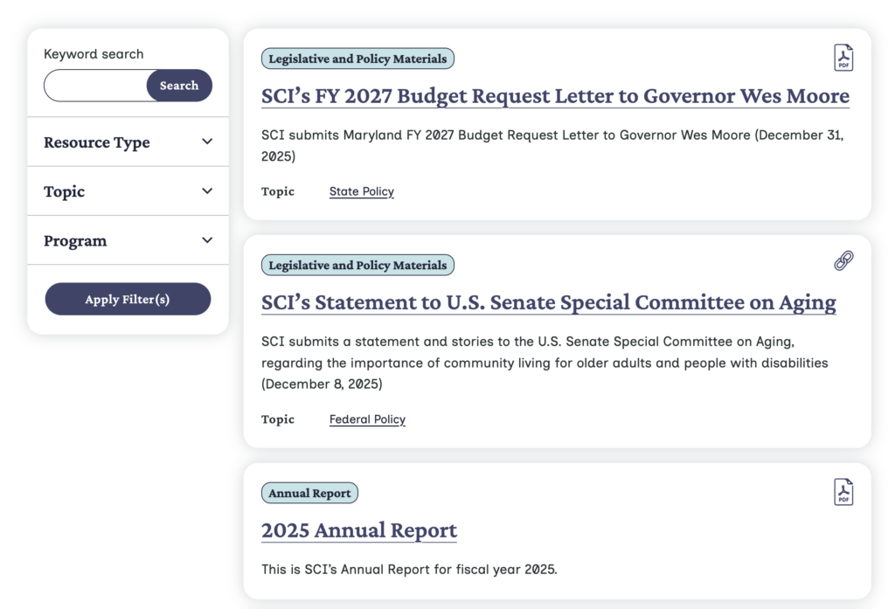View the 2025 Annual Report
This screenshot has width=895, height=609.
358,530
